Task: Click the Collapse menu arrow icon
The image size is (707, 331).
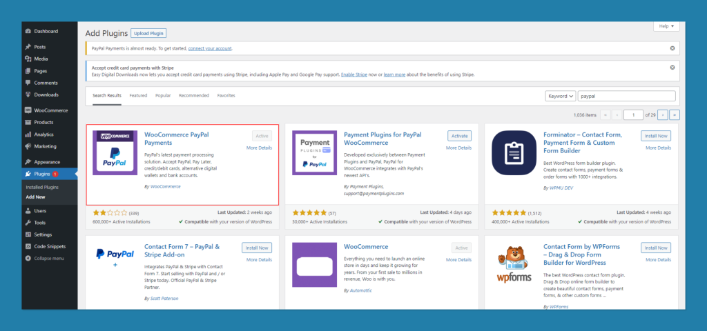Action: pyautogui.click(x=28, y=259)
